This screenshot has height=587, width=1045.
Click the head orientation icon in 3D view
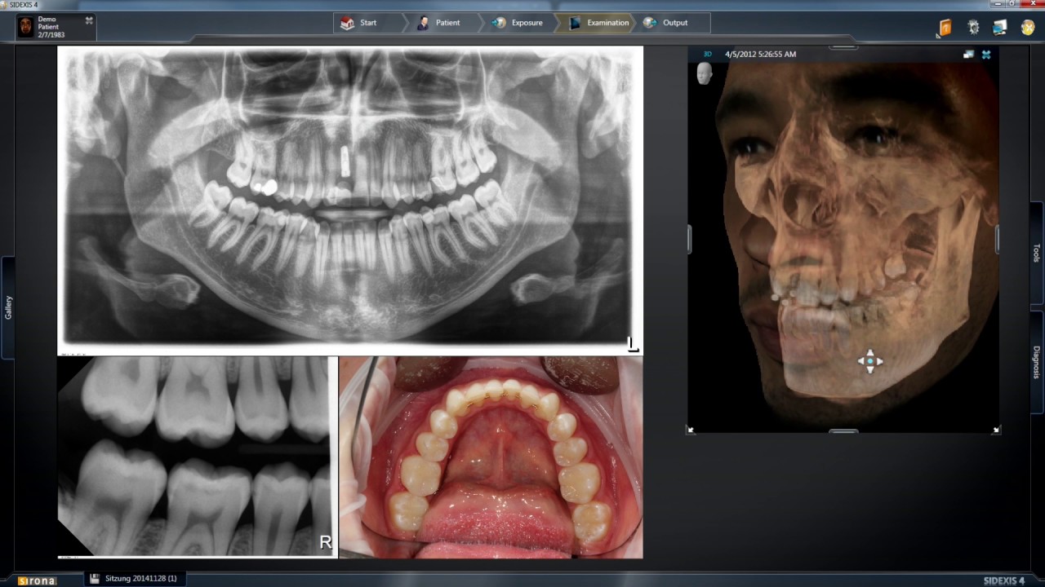(704, 73)
